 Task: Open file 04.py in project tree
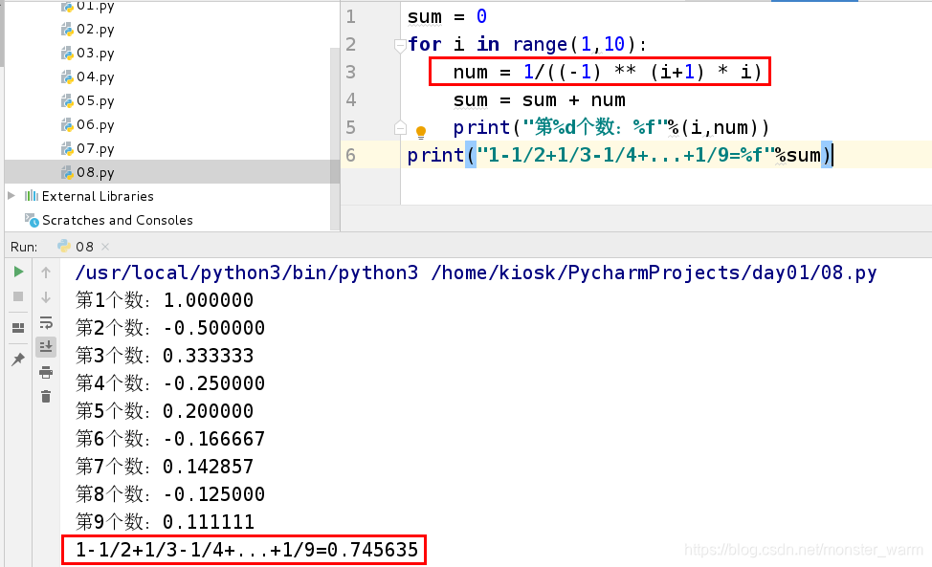95,76
